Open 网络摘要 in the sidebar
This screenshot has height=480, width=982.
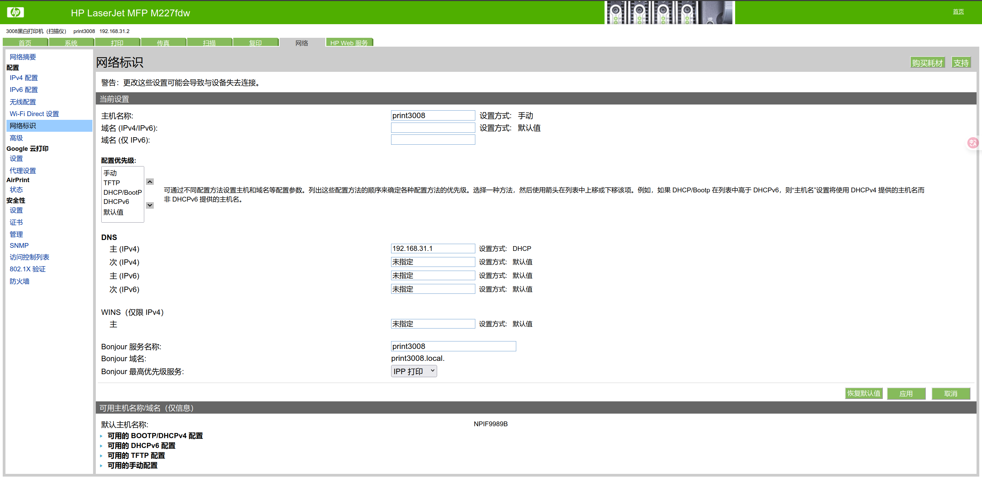(23, 57)
